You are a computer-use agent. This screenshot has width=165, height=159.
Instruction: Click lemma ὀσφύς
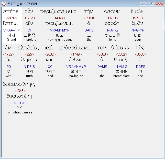pyautogui.click(x=112, y=23)
